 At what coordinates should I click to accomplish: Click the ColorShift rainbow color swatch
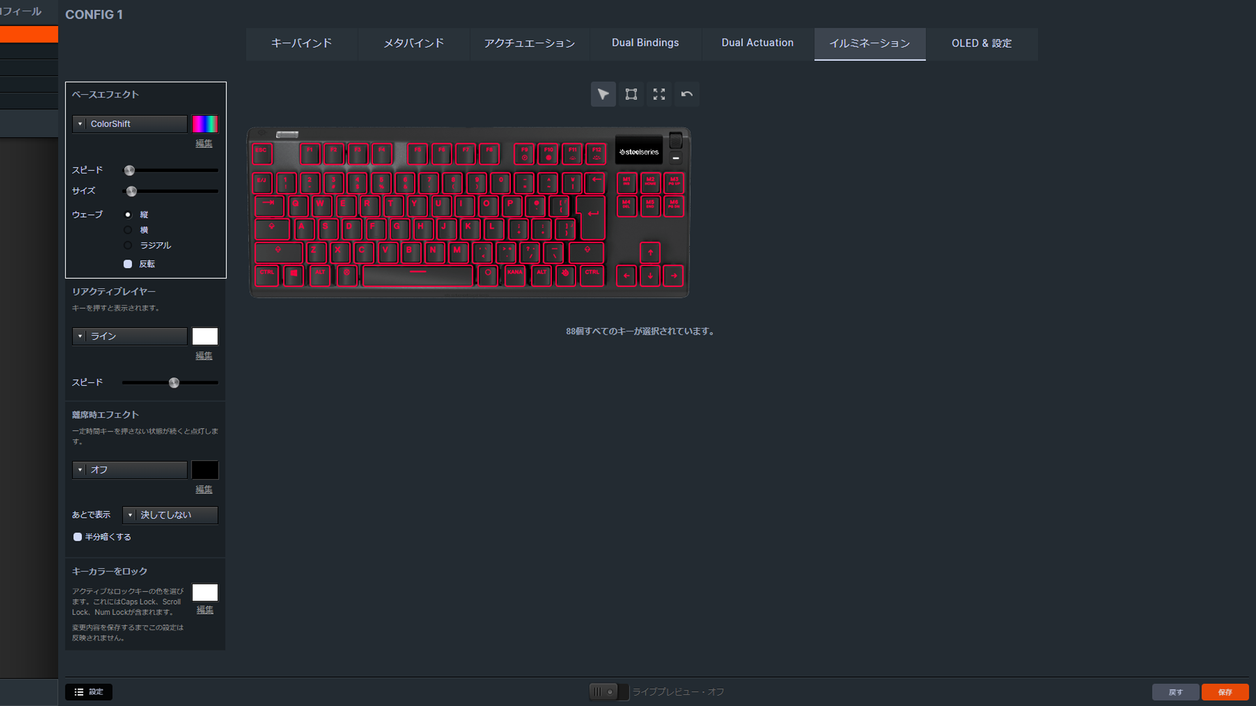(x=205, y=124)
